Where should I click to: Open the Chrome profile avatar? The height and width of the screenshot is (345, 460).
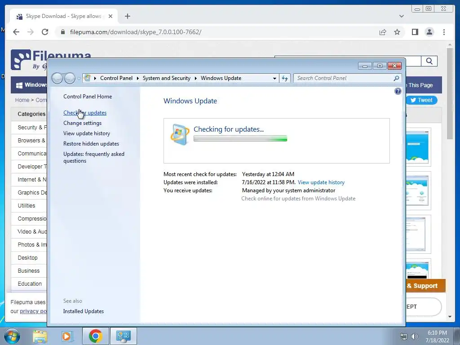point(429,32)
